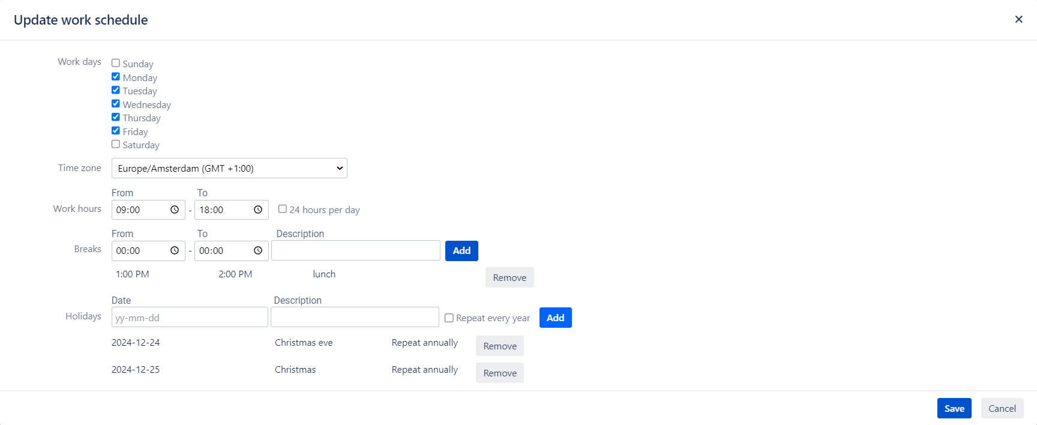Focus the holiday Date input field

(x=190, y=318)
